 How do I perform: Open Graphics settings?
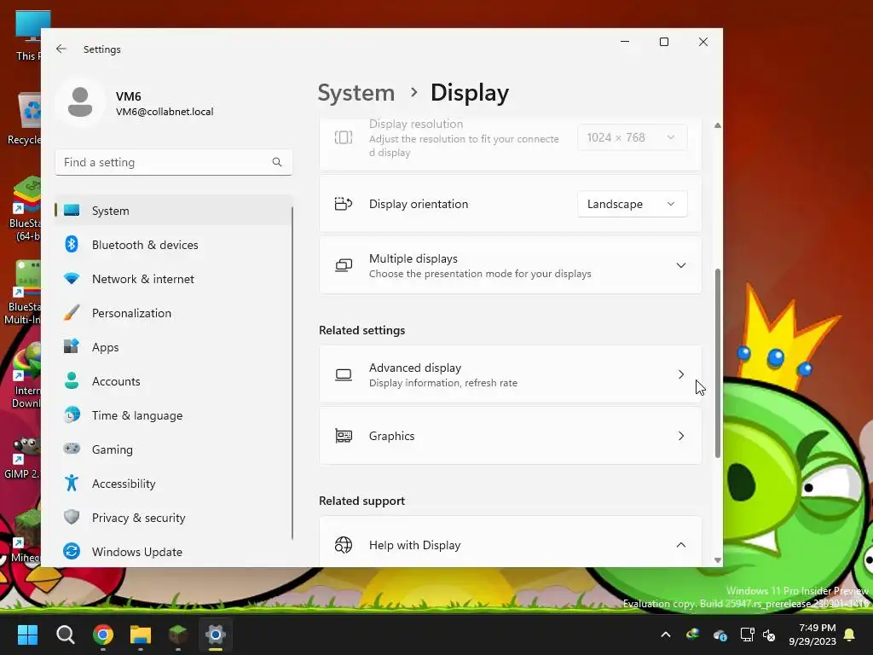(510, 436)
